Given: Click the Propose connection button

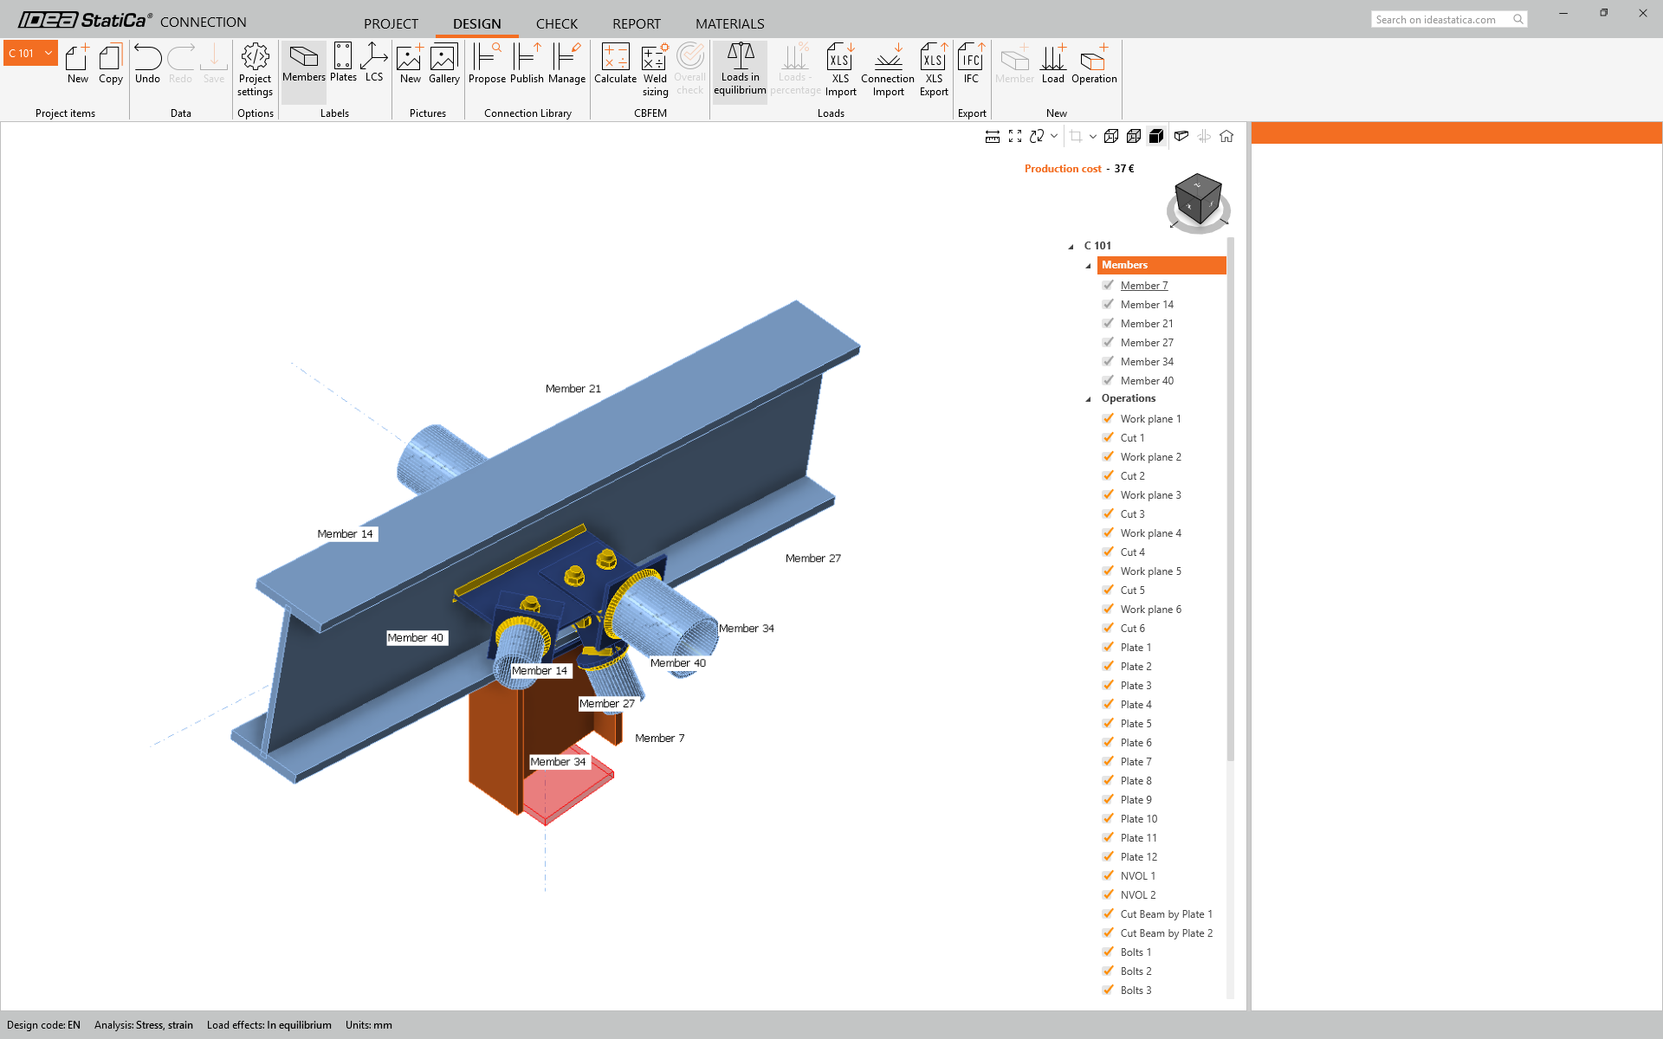Looking at the screenshot, I should click(x=487, y=64).
